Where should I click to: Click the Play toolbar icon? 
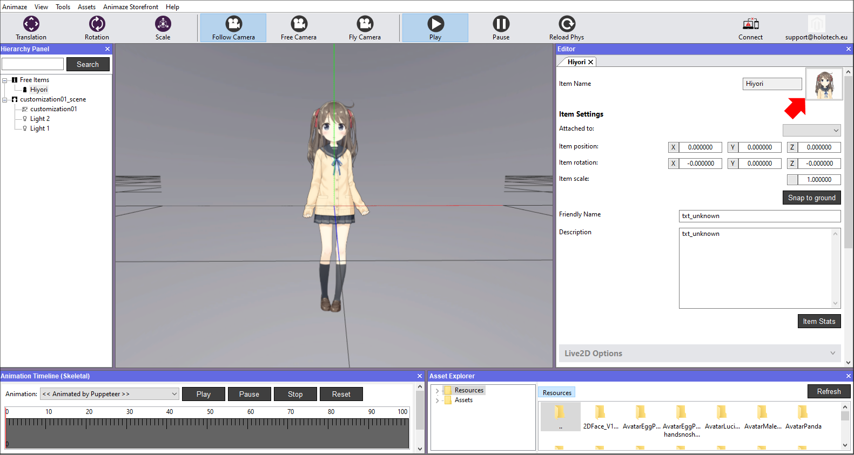point(435,28)
